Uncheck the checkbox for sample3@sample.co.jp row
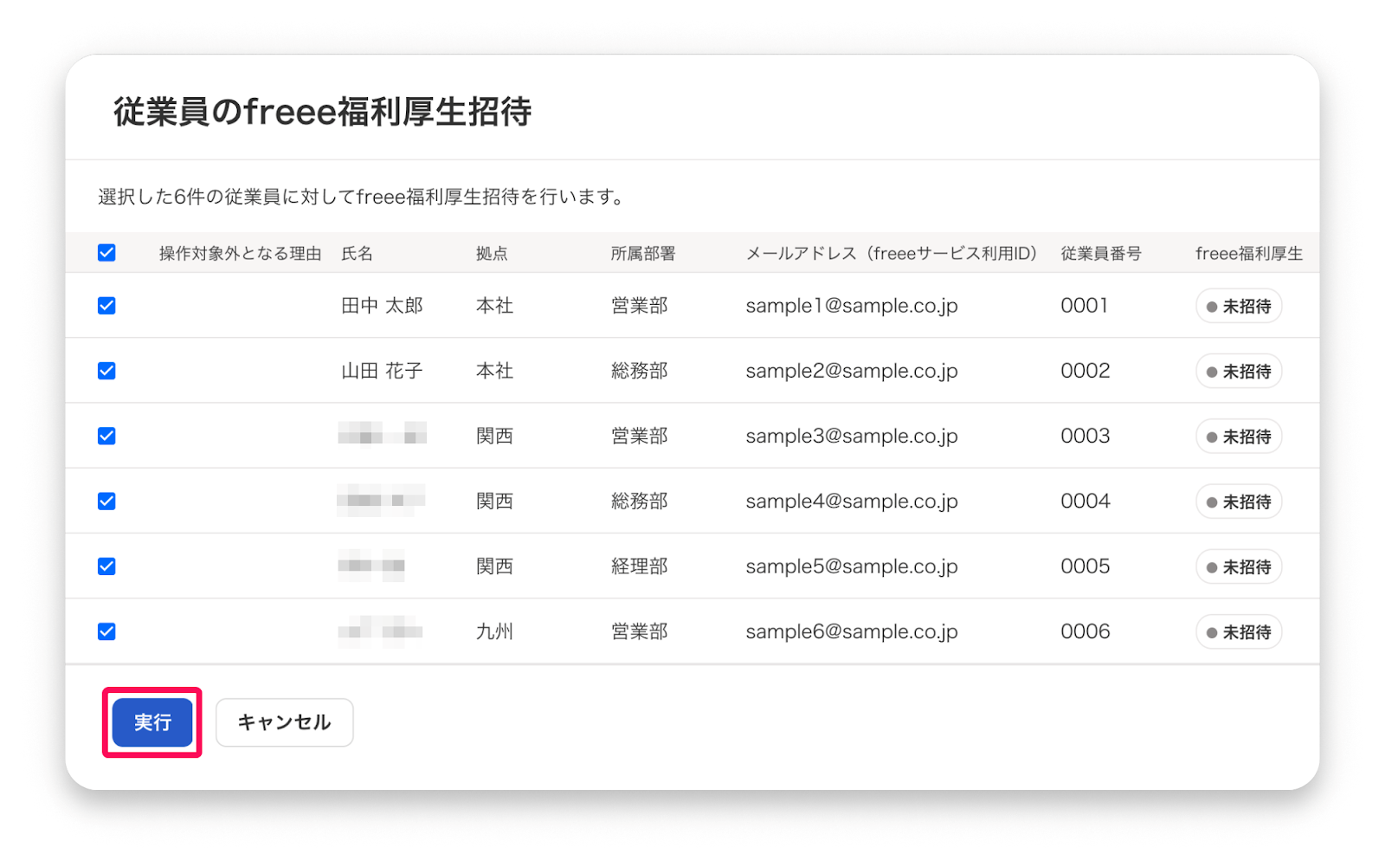1385x867 pixels. [x=106, y=436]
